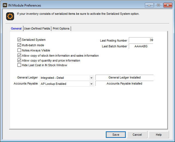The width and height of the screenshot is (175, 142).
Task: Uncheck the Serialized System checkbox
Action: (x=19, y=40)
